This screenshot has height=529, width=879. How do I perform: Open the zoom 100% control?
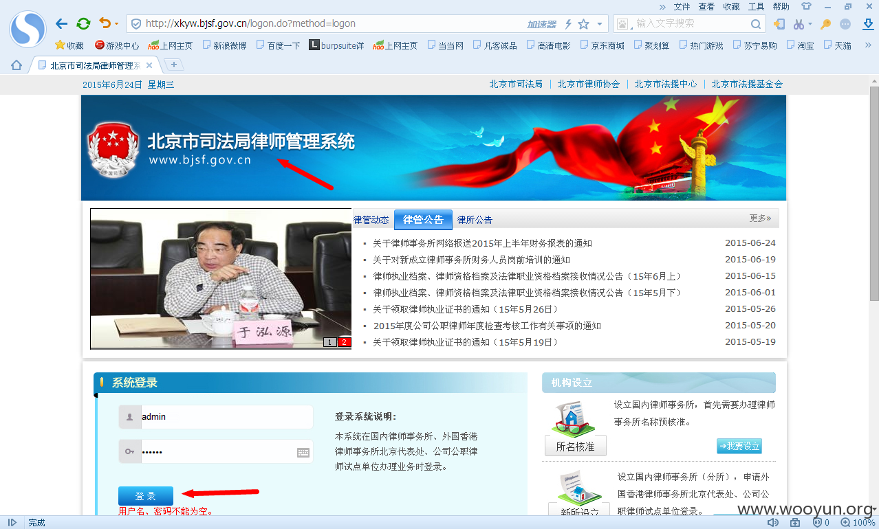tap(858, 523)
